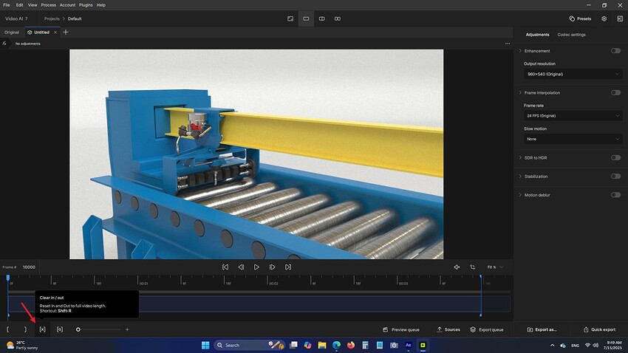This screenshot has height=353, width=628.
Task: Select the side-by-side view layout icon
Action: tap(338, 18)
